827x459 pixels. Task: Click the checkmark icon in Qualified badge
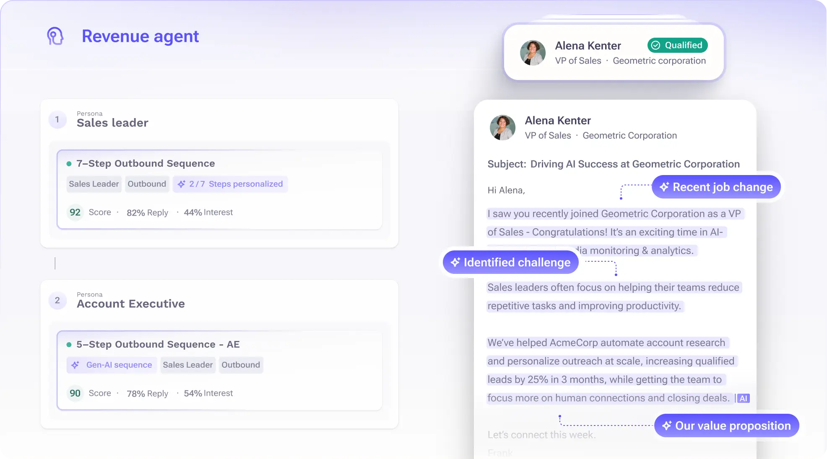656,45
